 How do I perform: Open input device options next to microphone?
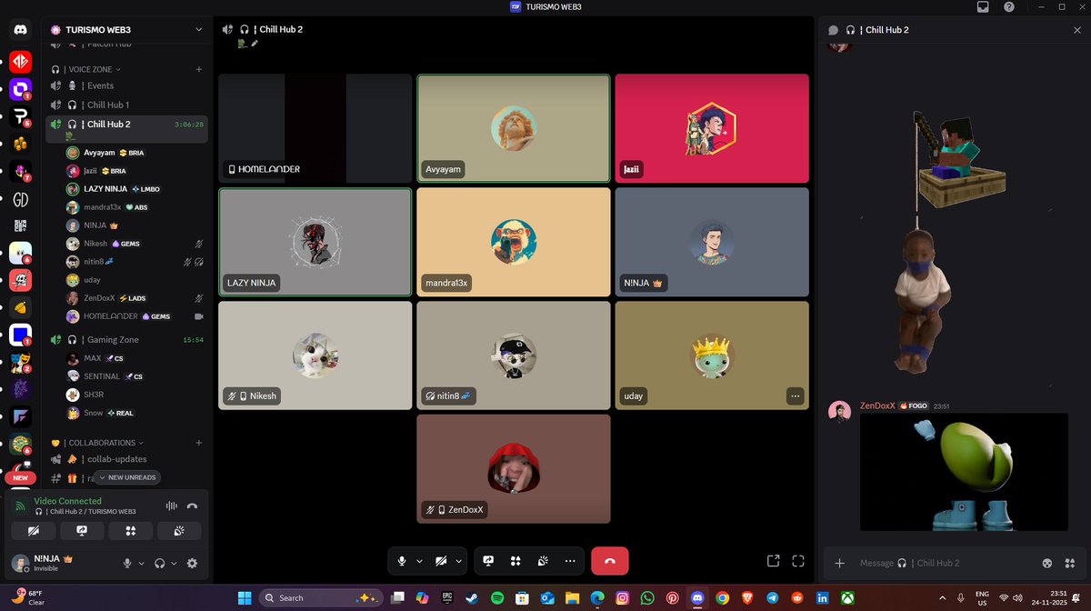coord(141,564)
